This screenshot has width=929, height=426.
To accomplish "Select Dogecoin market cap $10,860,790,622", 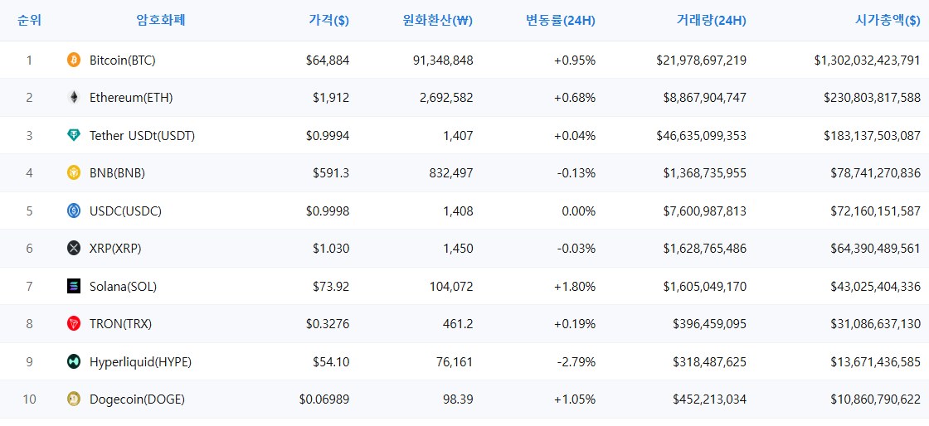I will coord(876,399).
